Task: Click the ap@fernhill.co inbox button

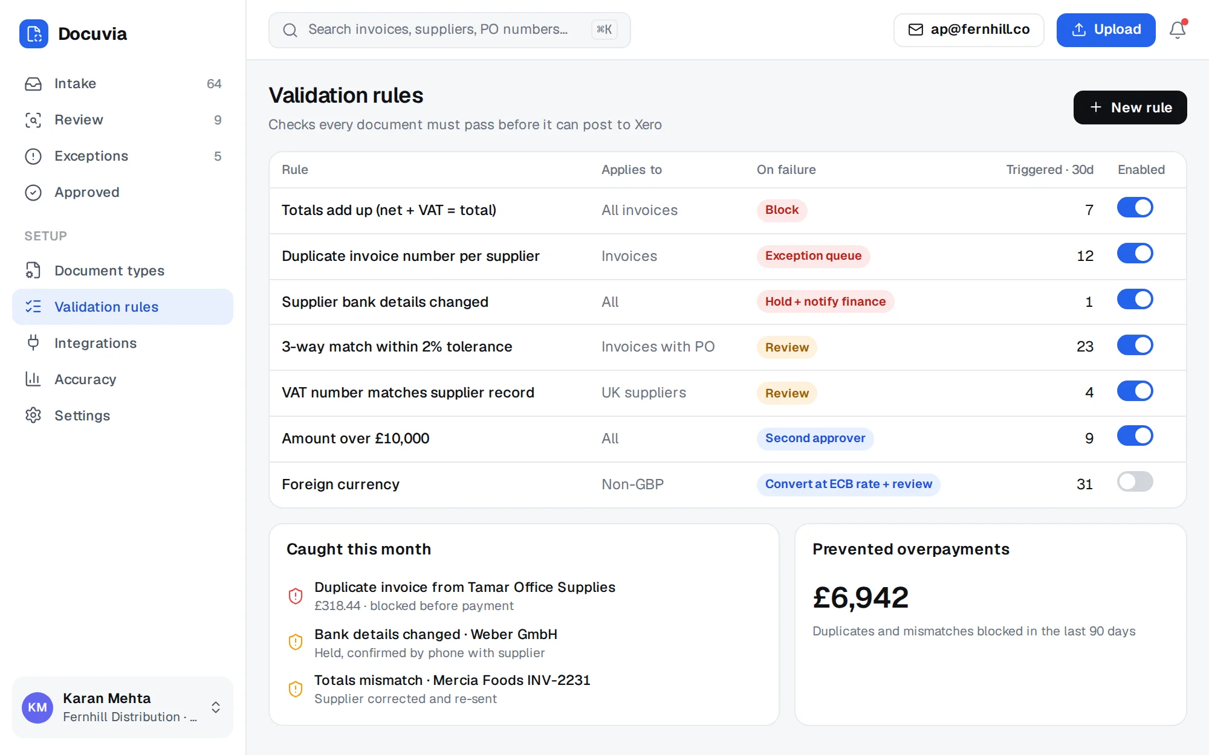Action: click(968, 30)
